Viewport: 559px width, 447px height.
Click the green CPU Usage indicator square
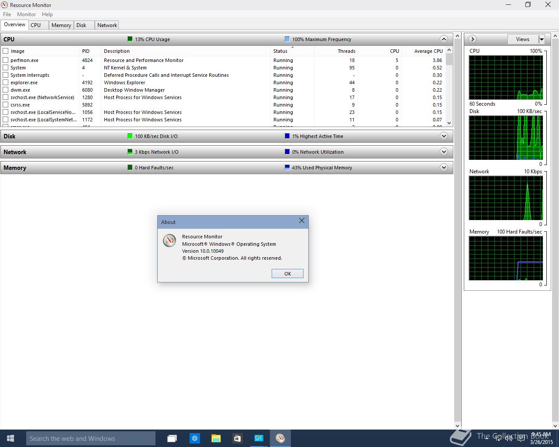(130, 39)
